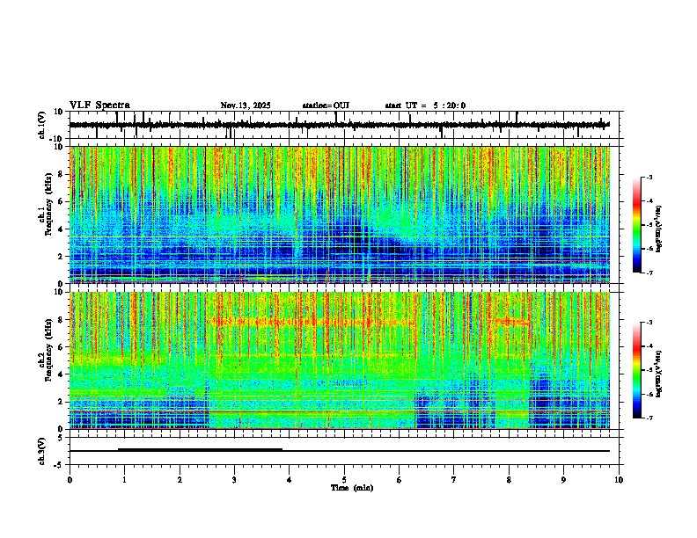The image size is (697, 538).
Task: Click the 'station=OUI' label
Action: pyautogui.click(x=326, y=105)
